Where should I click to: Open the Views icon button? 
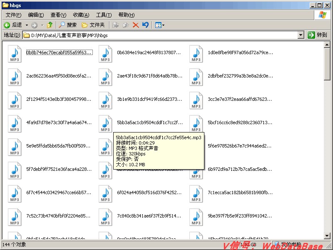click(x=158, y=25)
